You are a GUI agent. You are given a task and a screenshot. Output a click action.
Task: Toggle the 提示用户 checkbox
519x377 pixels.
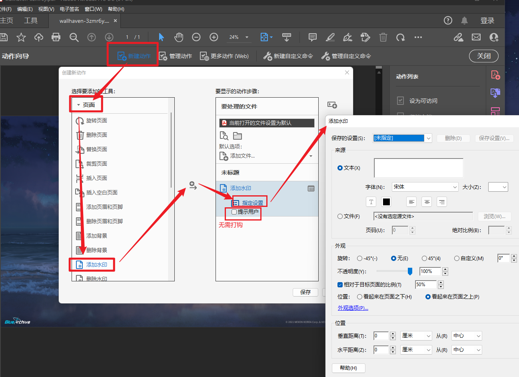pyautogui.click(x=234, y=212)
